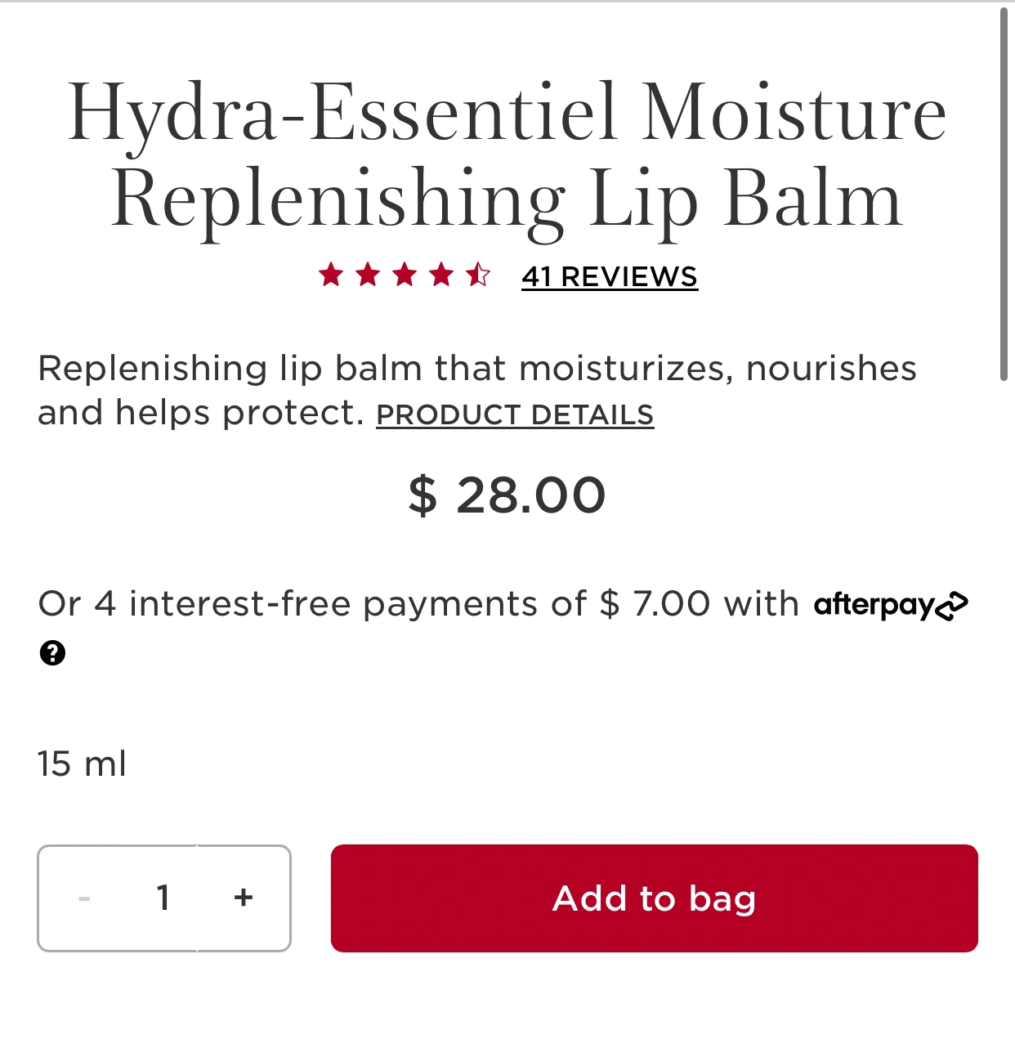The height and width of the screenshot is (1048, 1015).
Task: Click the Hydra-Essentiel Moisture Replenishing Lip Balm title
Action: click(x=507, y=155)
